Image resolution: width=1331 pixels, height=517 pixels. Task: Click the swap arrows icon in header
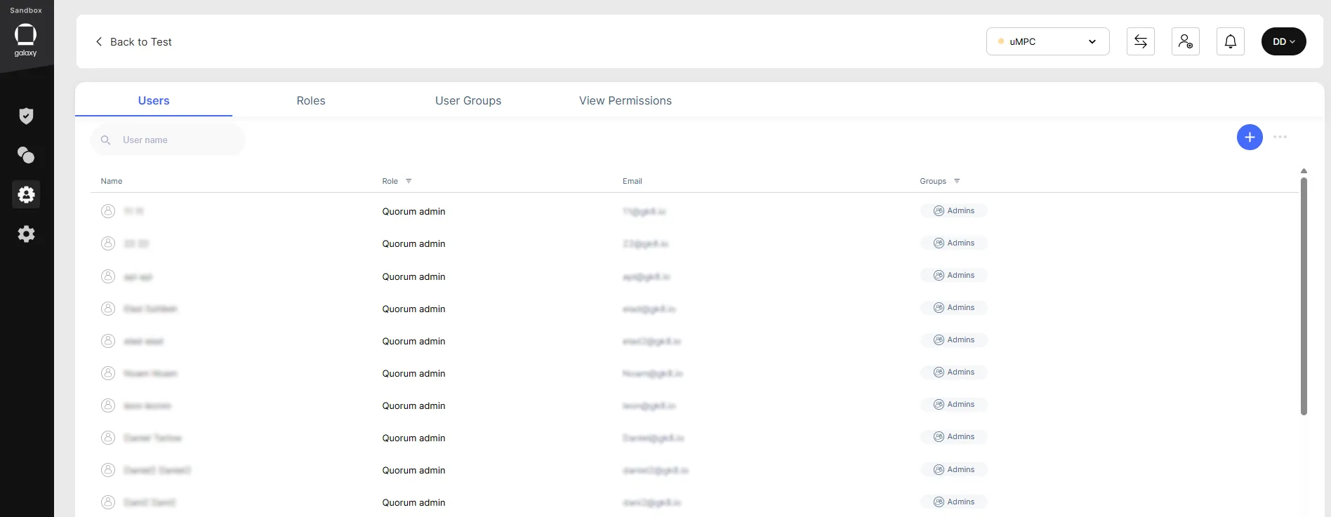[1141, 41]
